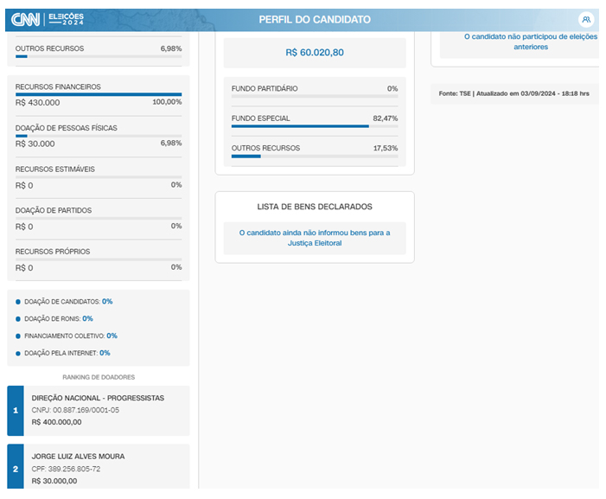Click the Perfil do Candidato page title
The image size is (606, 499).
pyautogui.click(x=315, y=19)
